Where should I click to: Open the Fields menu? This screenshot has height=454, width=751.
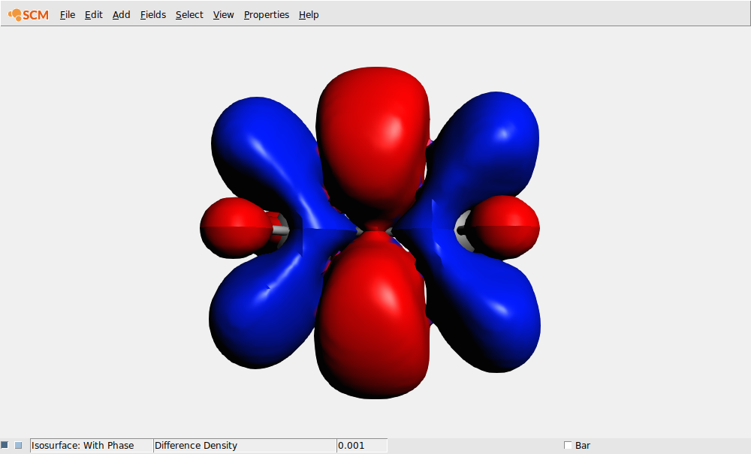[153, 14]
